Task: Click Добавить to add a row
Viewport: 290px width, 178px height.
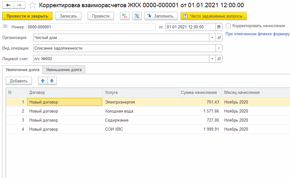Action: point(19,81)
